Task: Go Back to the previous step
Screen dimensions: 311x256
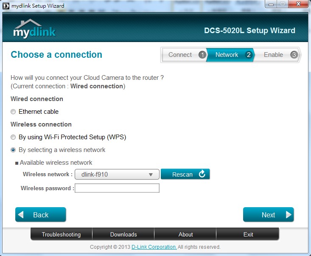Action: (x=41, y=215)
